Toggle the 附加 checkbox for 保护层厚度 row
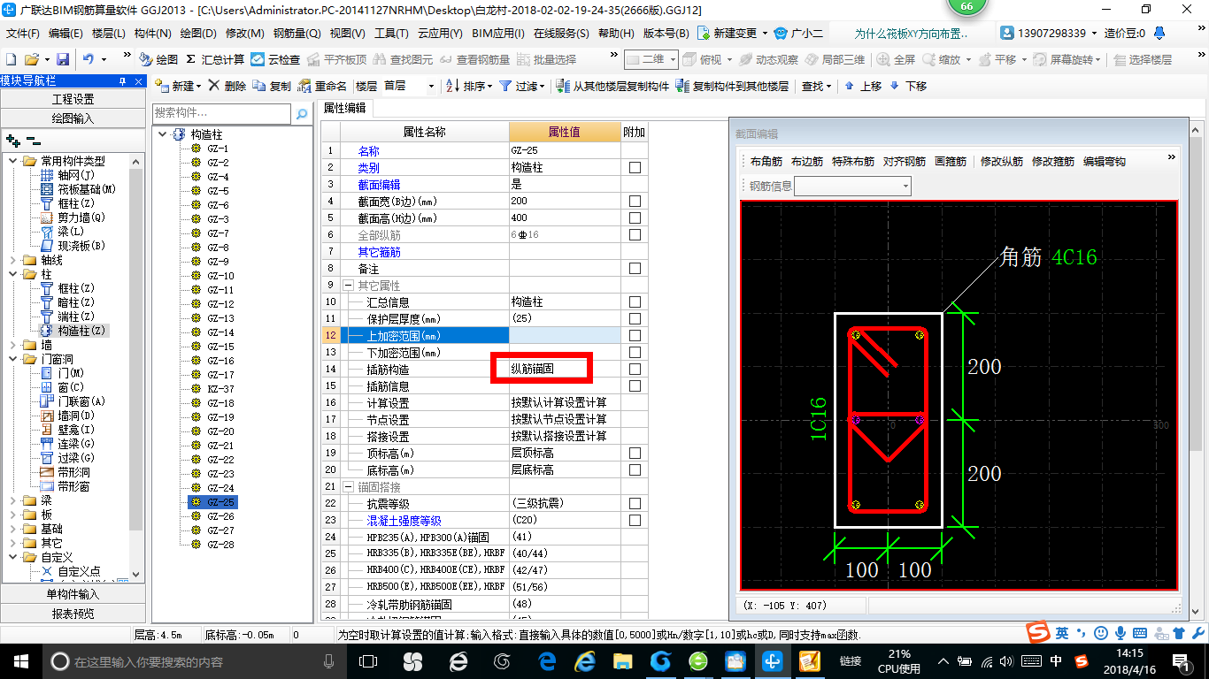 click(635, 319)
